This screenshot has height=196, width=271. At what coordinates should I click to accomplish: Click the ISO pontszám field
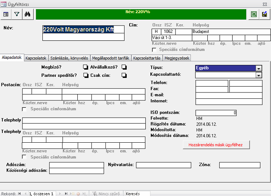click(216, 113)
